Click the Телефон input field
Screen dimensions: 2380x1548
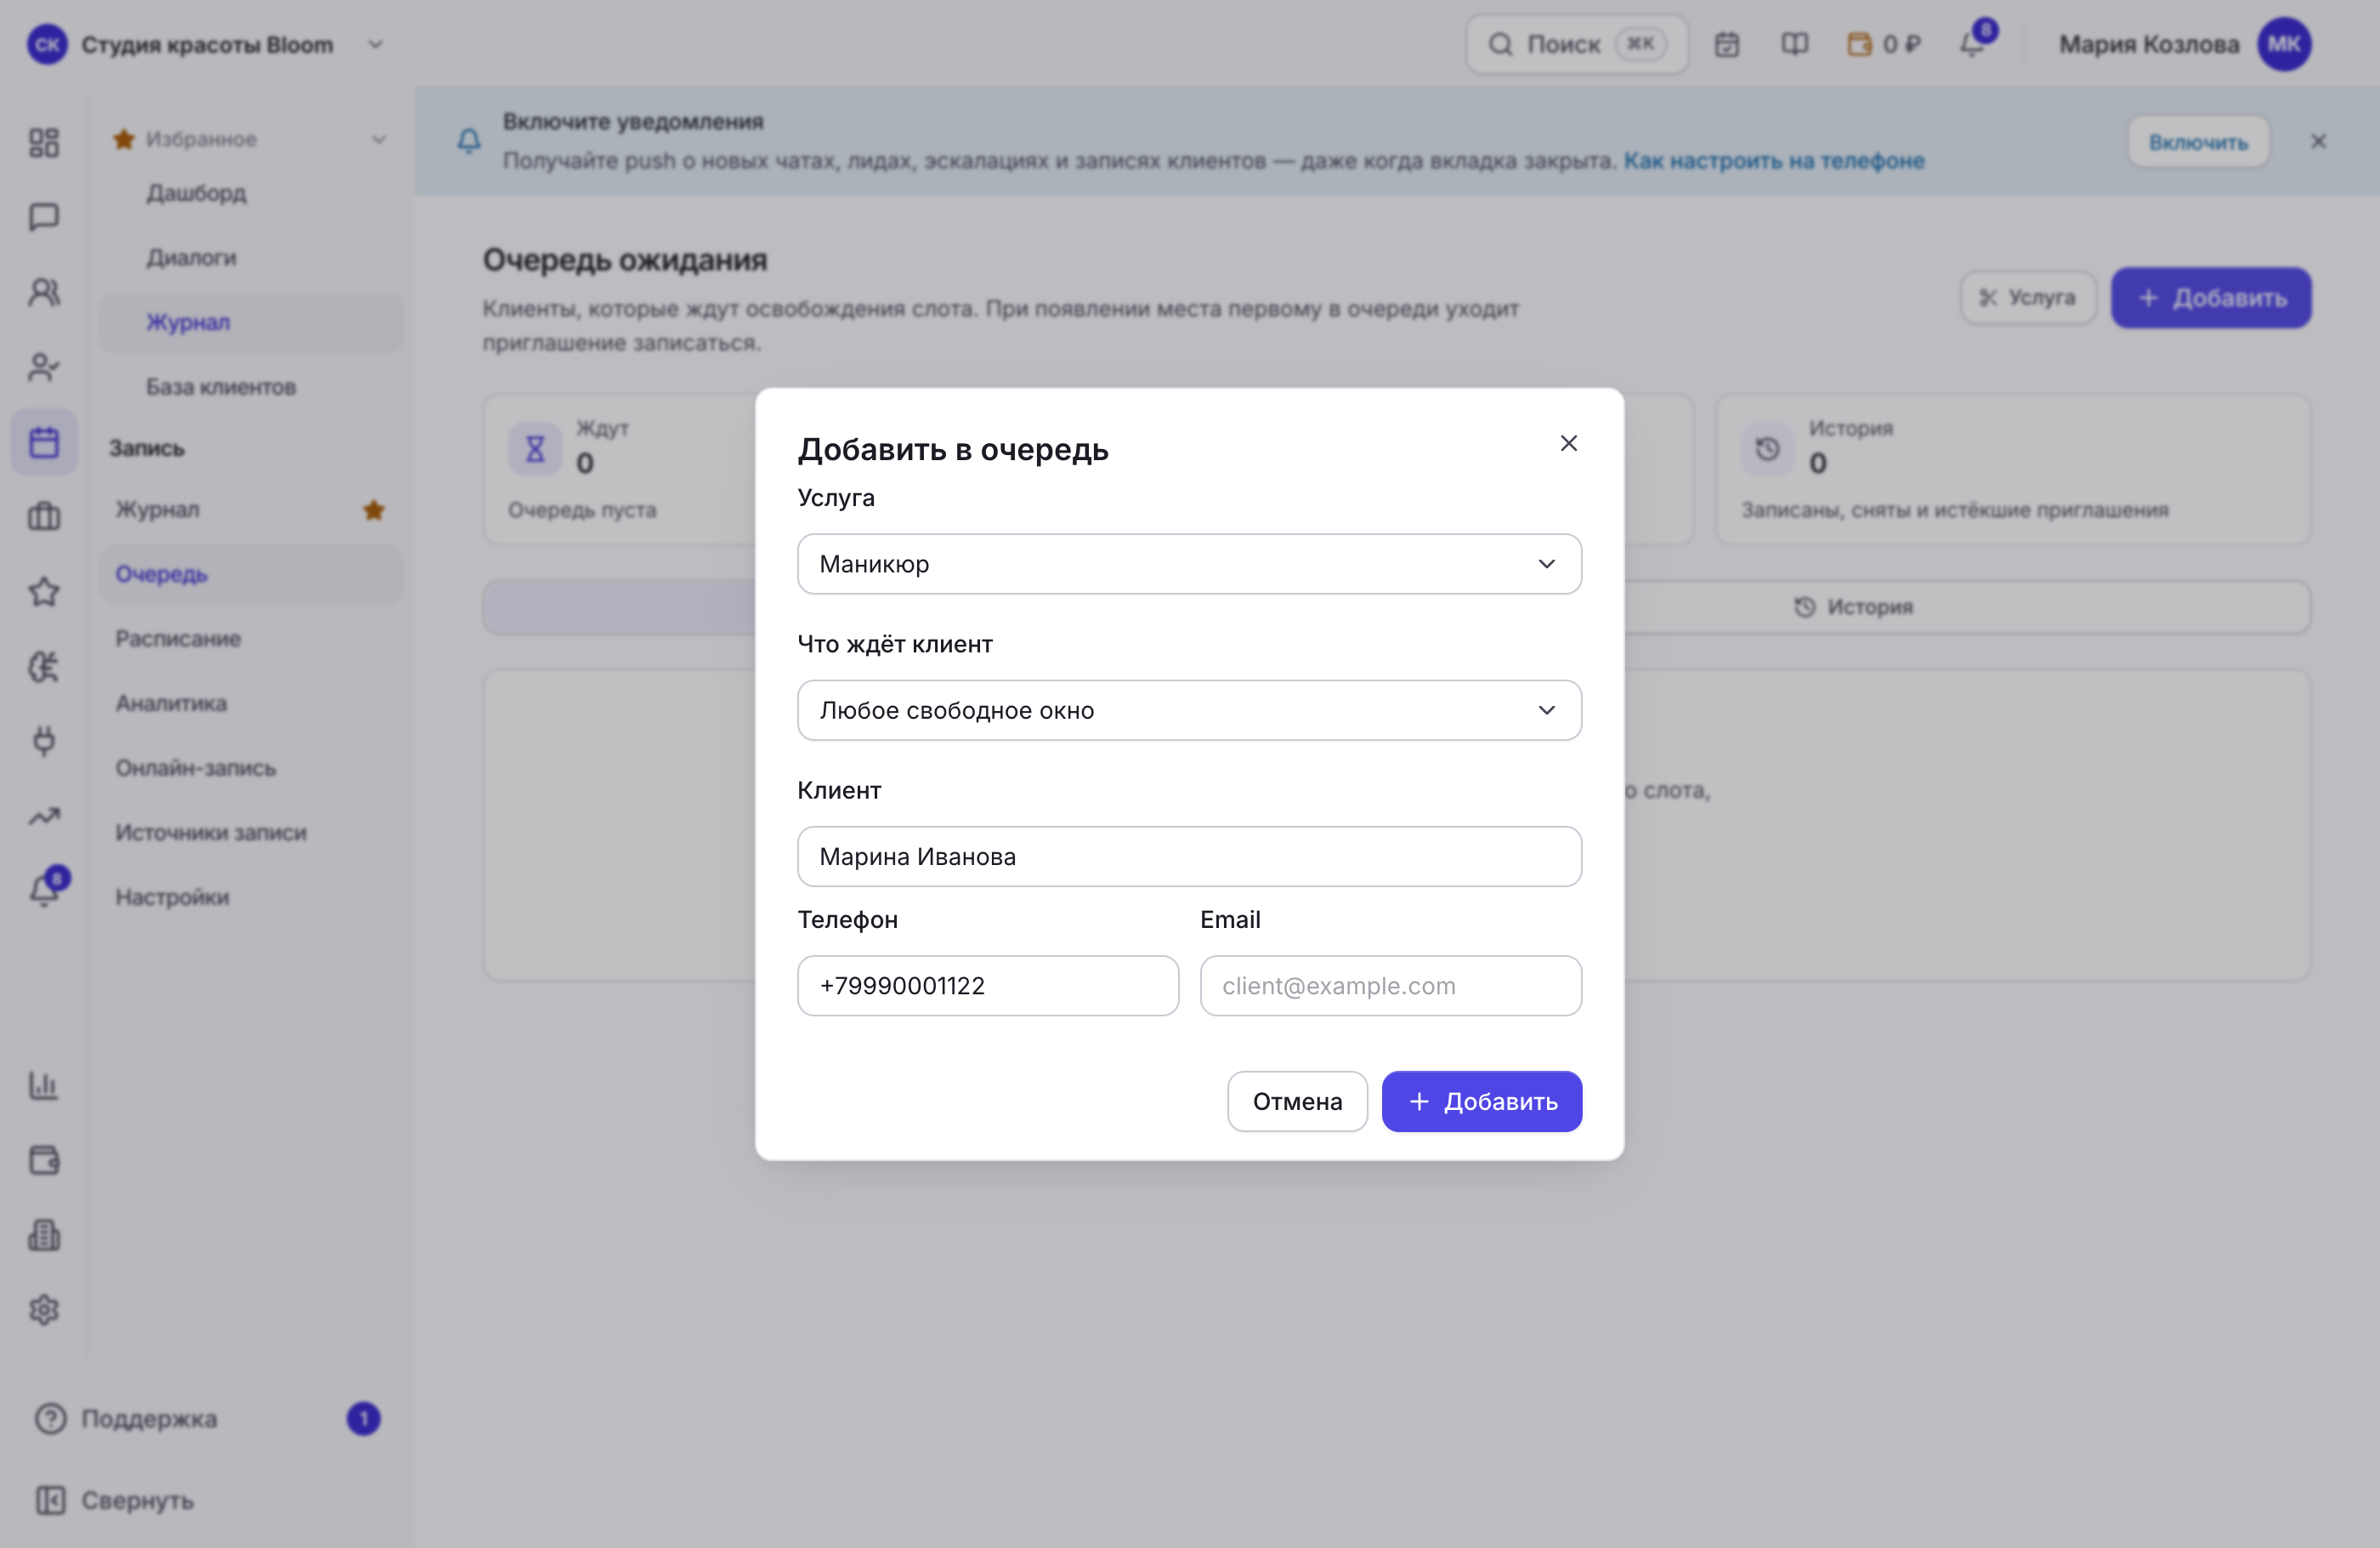987,985
